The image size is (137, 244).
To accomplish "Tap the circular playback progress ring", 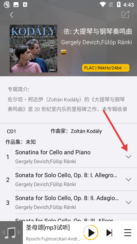I will (91, 233).
